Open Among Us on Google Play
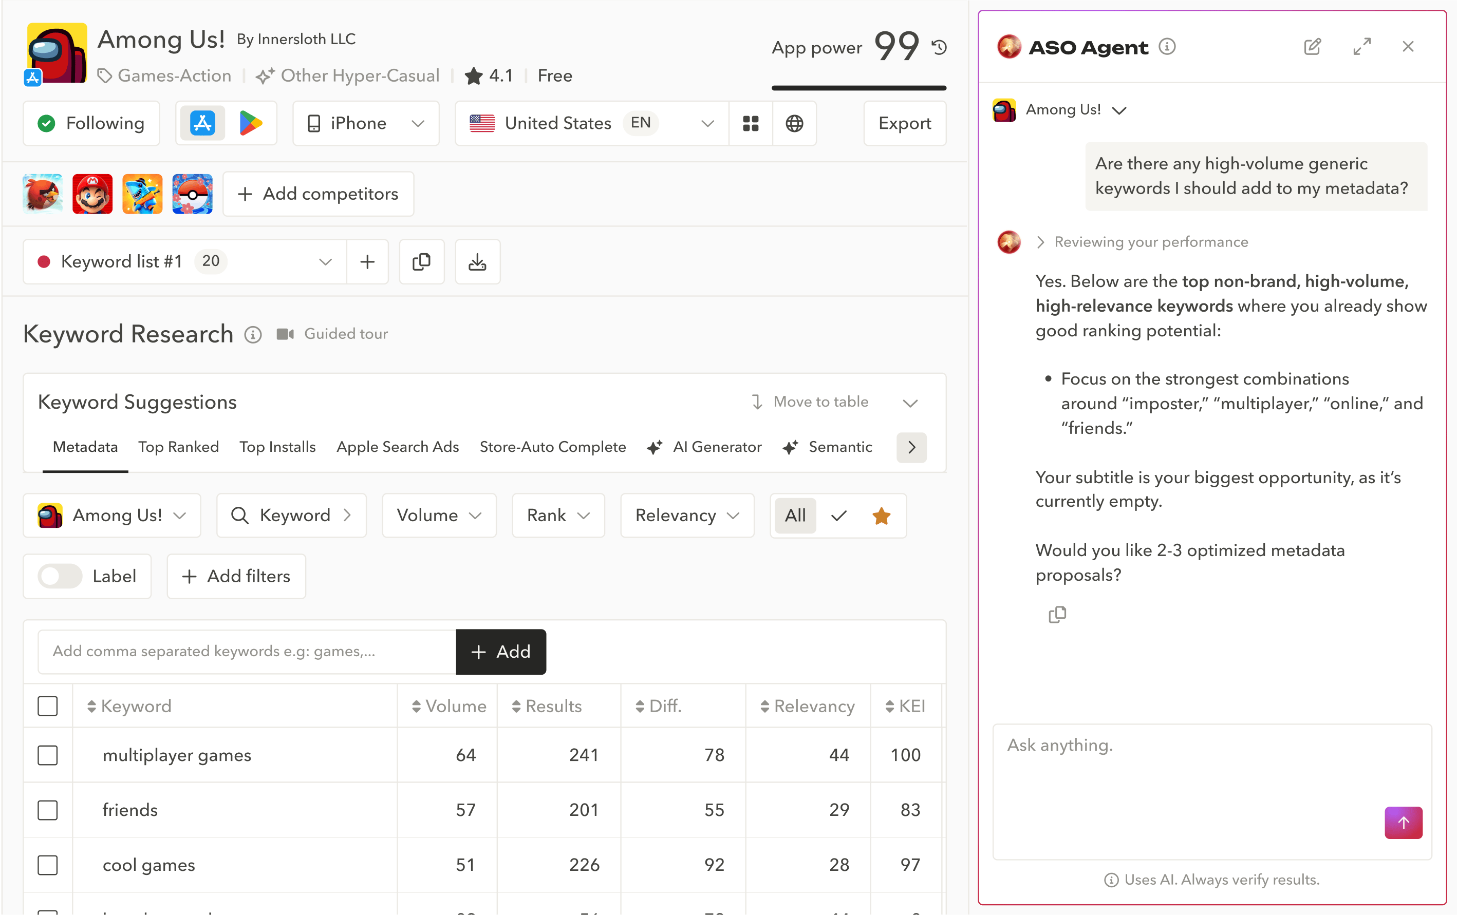The width and height of the screenshot is (1457, 915). click(x=251, y=123)
